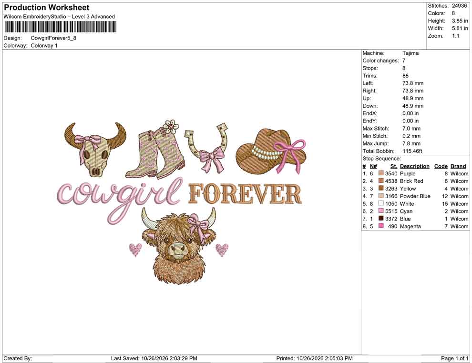Click the right pink heart motif
Screen dimensions: 472x363
pyautogui.click(x=222, y=250)
